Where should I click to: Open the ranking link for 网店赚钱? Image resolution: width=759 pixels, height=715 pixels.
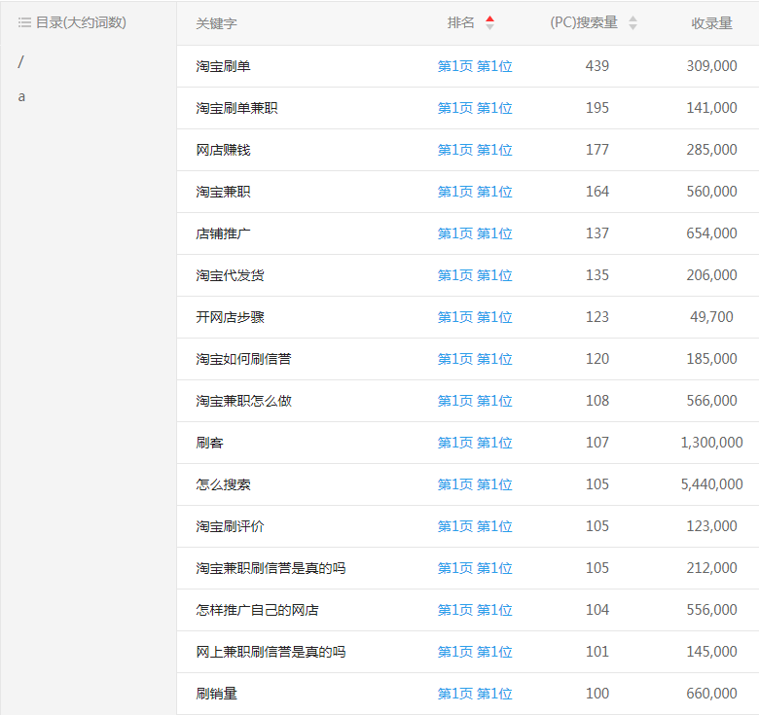[x=475, y=150]
